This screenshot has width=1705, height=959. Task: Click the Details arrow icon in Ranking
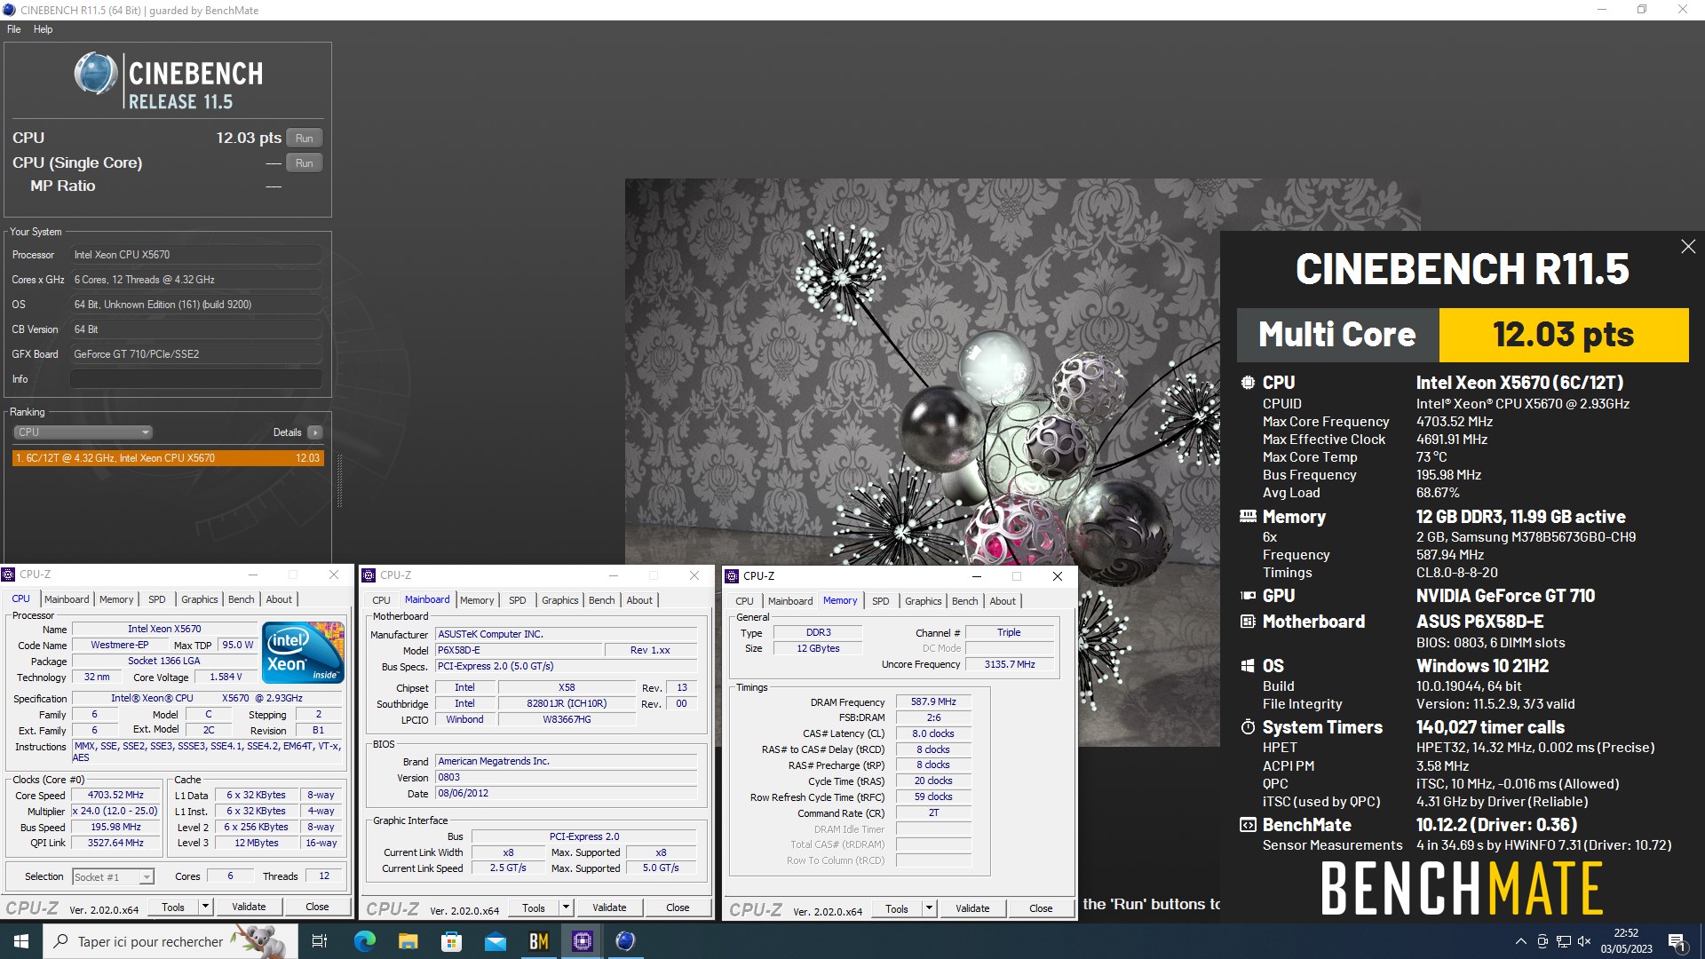click(x=314, y=432)
